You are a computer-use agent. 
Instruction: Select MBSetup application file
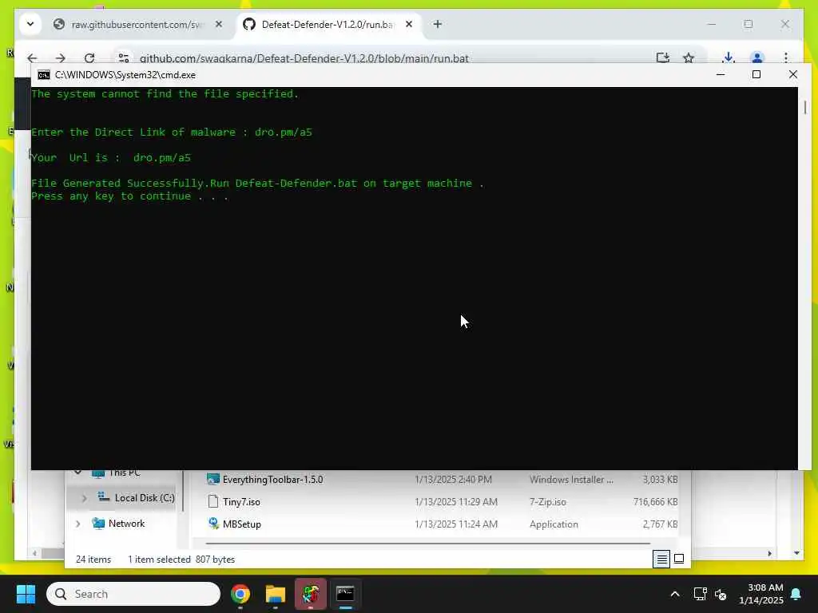(242, 524)
